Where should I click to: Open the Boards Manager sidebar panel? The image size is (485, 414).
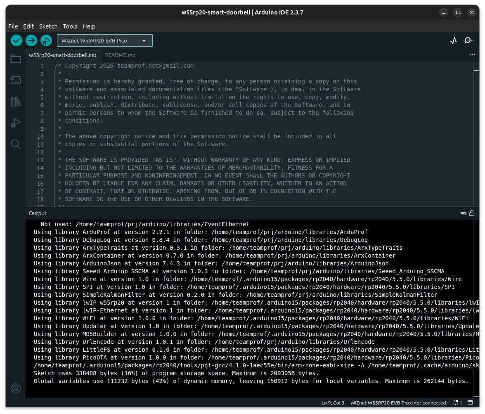[x=15, y=80]
